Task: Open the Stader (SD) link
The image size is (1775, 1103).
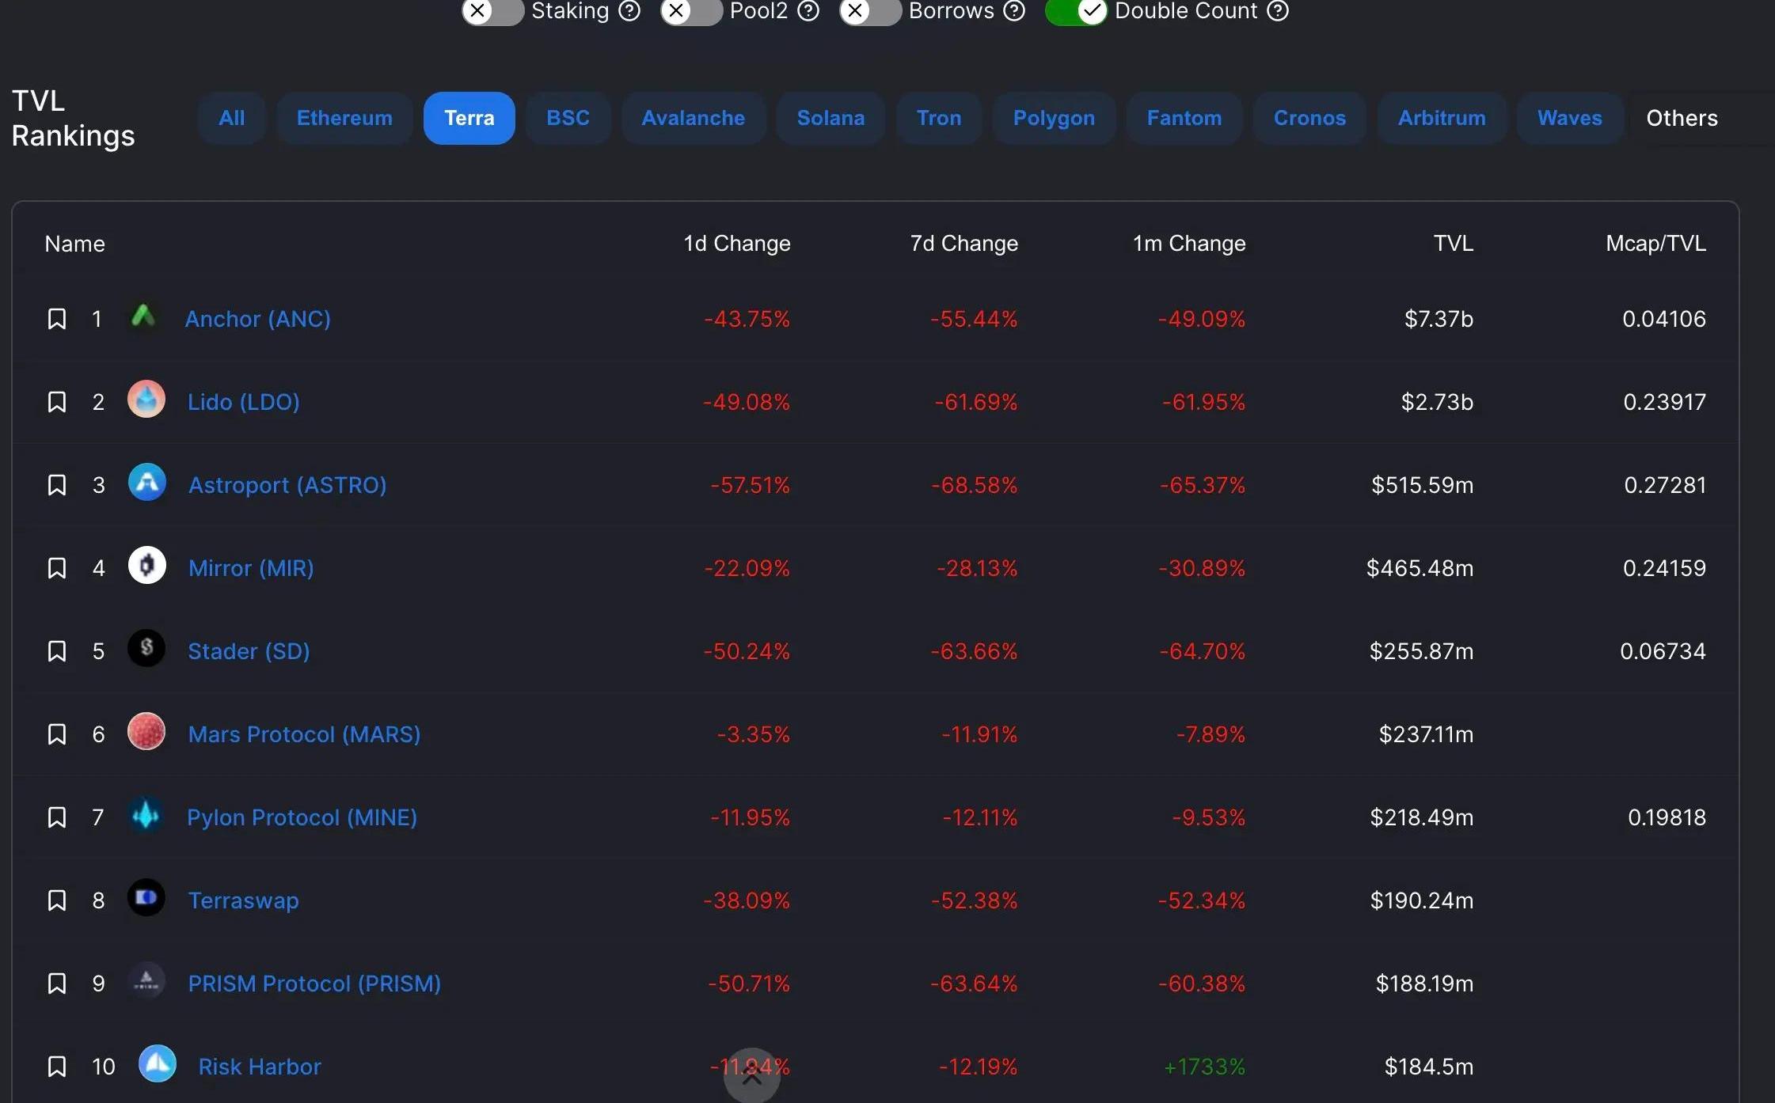Action: click(249, 651)
